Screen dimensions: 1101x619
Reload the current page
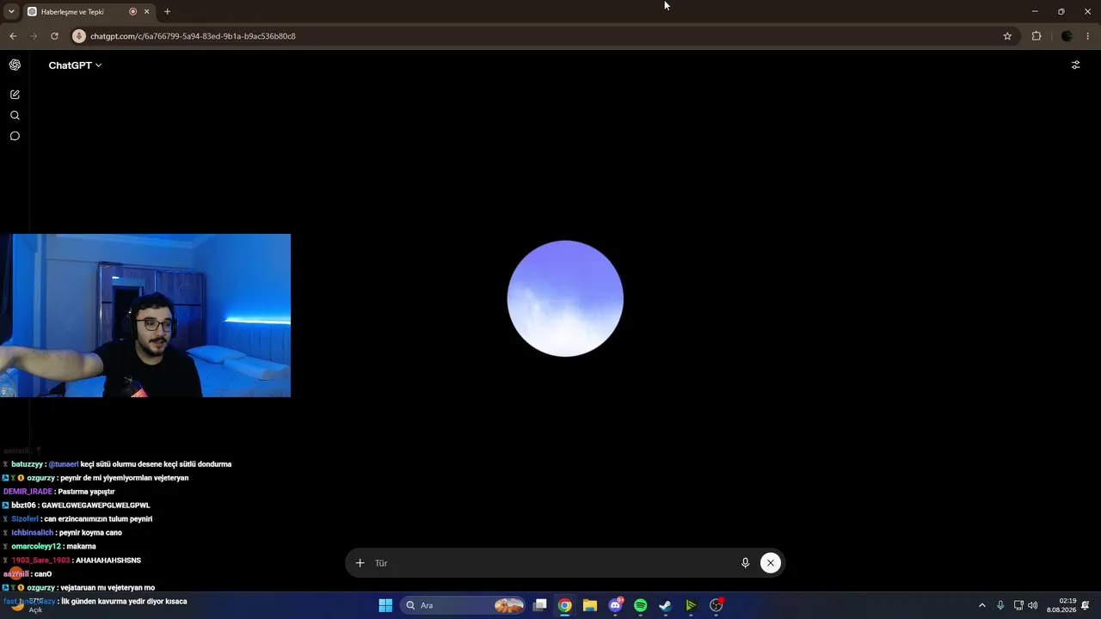pyautogui.click(x=54, y=36)
